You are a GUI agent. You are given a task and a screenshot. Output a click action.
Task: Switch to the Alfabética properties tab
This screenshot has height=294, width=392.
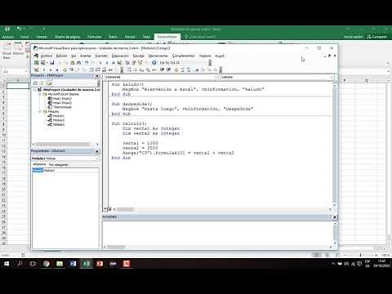point(39,164)
